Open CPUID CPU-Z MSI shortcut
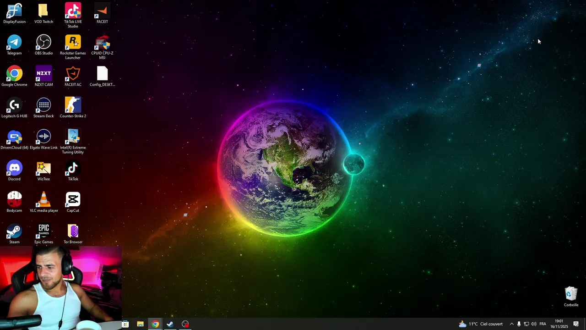586x330 pixels. tap(102, 47)
